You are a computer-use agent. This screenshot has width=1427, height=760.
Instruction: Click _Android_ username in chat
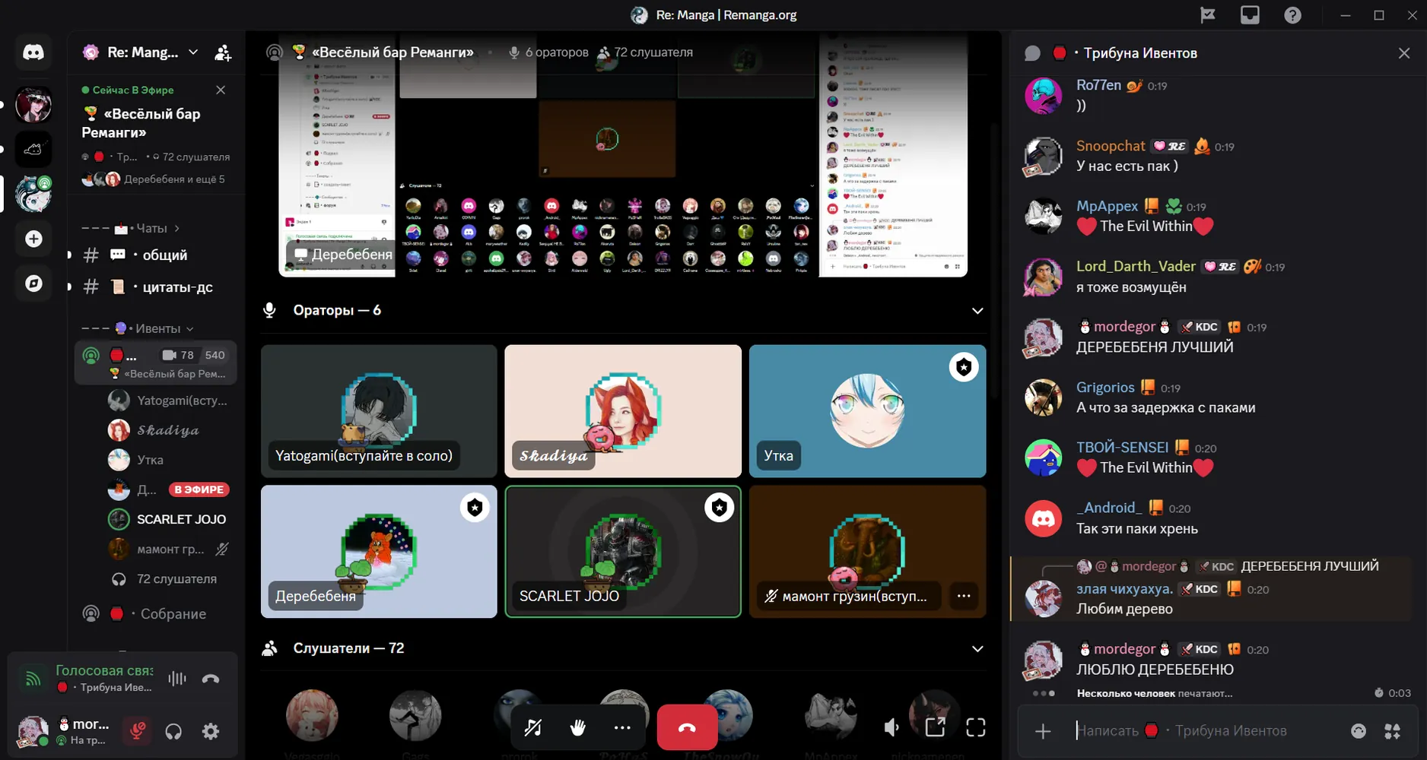click(x=1109, y=507)
